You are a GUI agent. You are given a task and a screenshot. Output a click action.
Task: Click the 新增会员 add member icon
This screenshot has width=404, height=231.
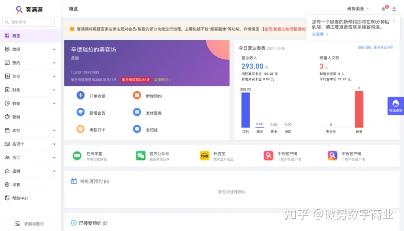[x=80, y=112]
